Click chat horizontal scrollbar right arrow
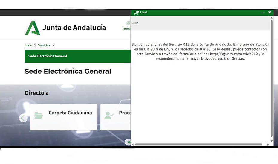This screenshot has height=164, width=278. tap(268, 145)
